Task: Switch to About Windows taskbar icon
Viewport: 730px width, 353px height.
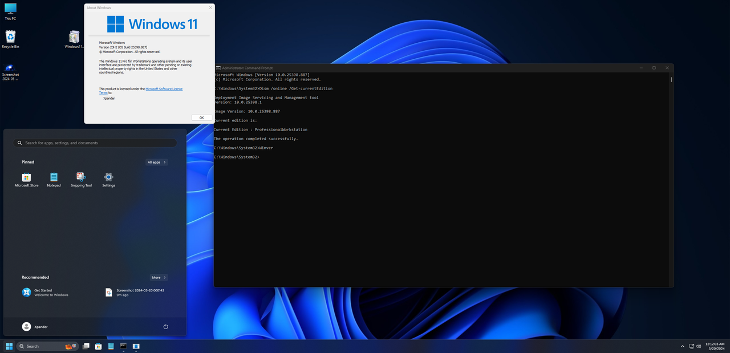Action: [x=136, y=346]
